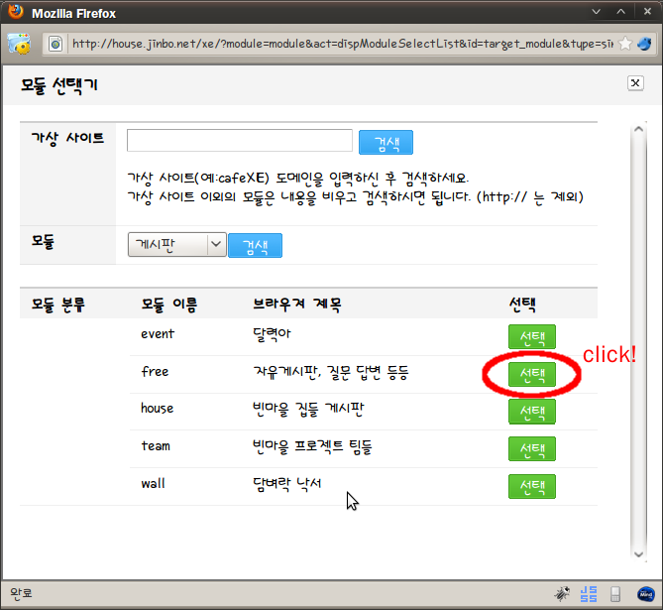The height and width of the screenshot is (610, 663).
Task: Click 선택 button for house module
Action: (x=532, y=412)
